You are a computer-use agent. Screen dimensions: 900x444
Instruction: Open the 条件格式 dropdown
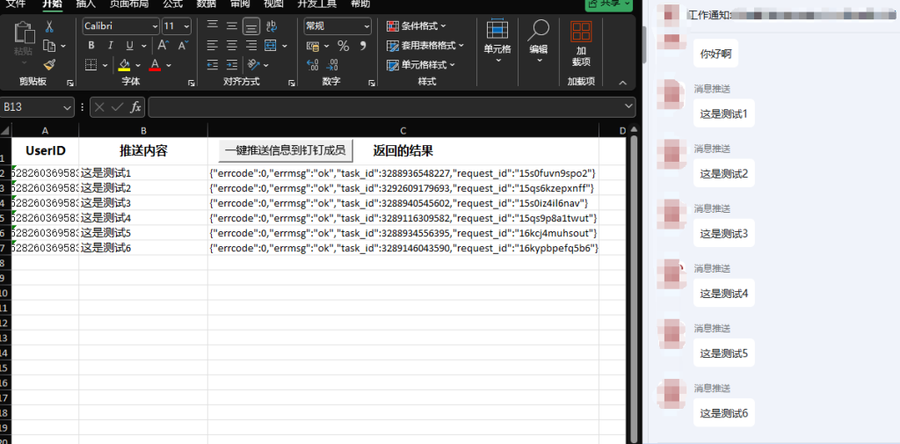coord(417,26)
